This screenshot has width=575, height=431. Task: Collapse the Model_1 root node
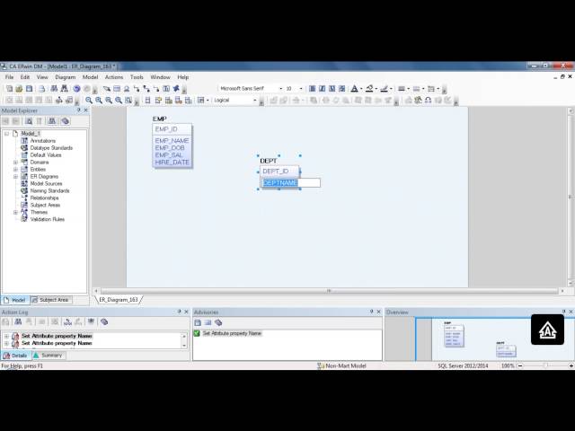click(x=6, y=134)
